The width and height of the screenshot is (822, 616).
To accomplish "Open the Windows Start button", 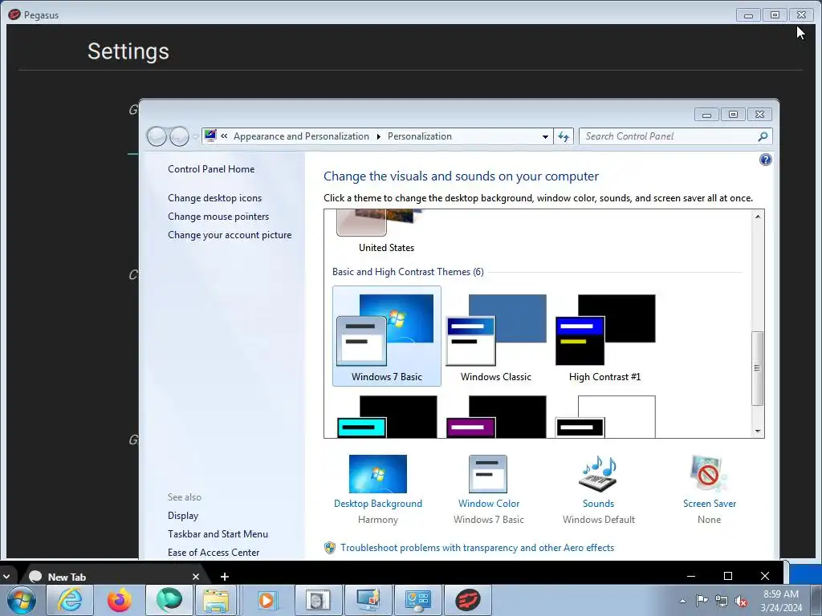I will 22,600.
